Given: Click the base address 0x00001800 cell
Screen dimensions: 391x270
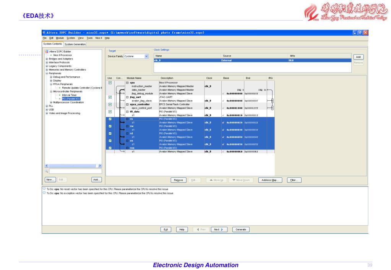Looking at the screenshot, I should 234,108.
